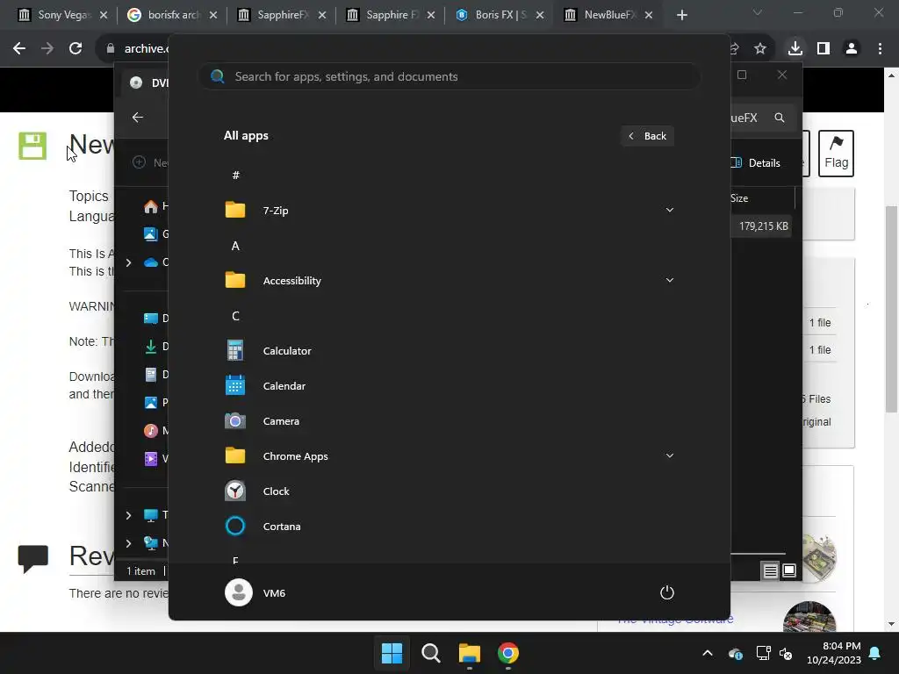
Task: Expand OneDrive tree node in Explorer
Action: tap(128, 262)
